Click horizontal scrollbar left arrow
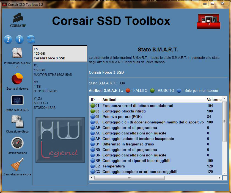This screenshot has width=231, height=193. point(92,178)
